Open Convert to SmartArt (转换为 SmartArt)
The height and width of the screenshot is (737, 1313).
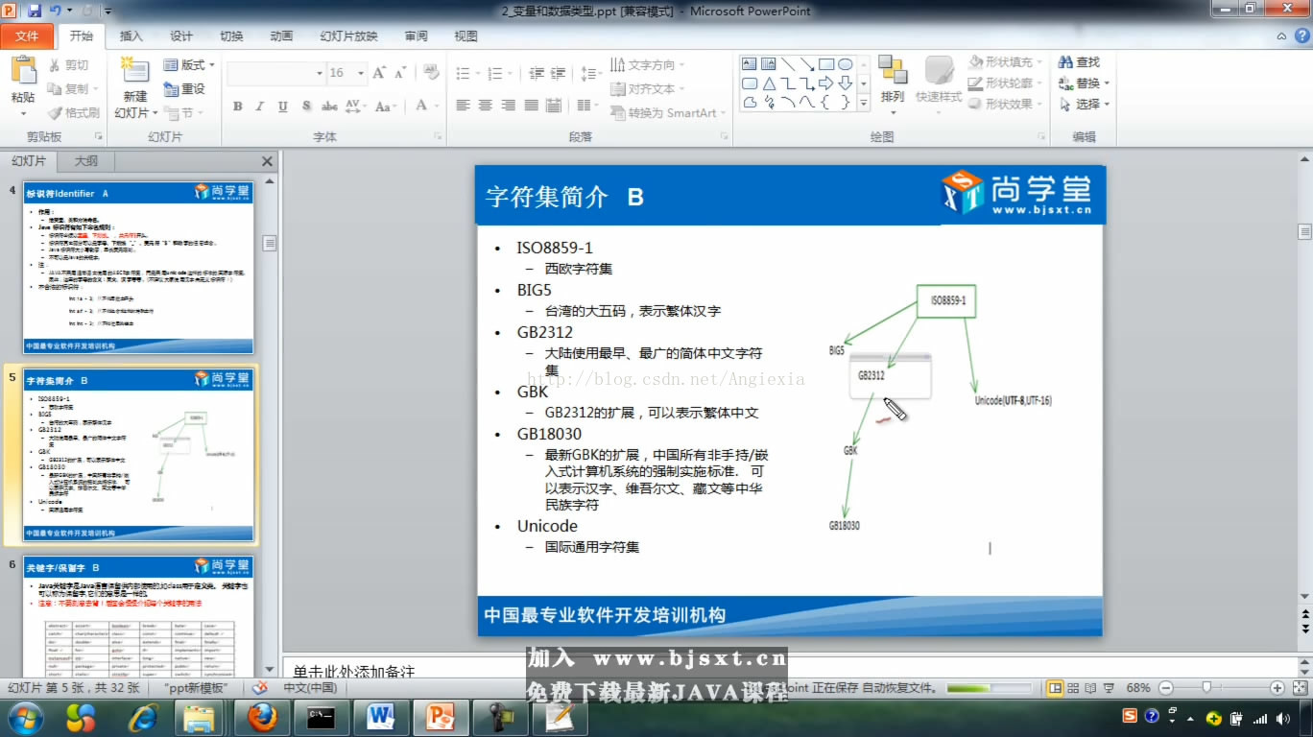[x=669, y=112]
